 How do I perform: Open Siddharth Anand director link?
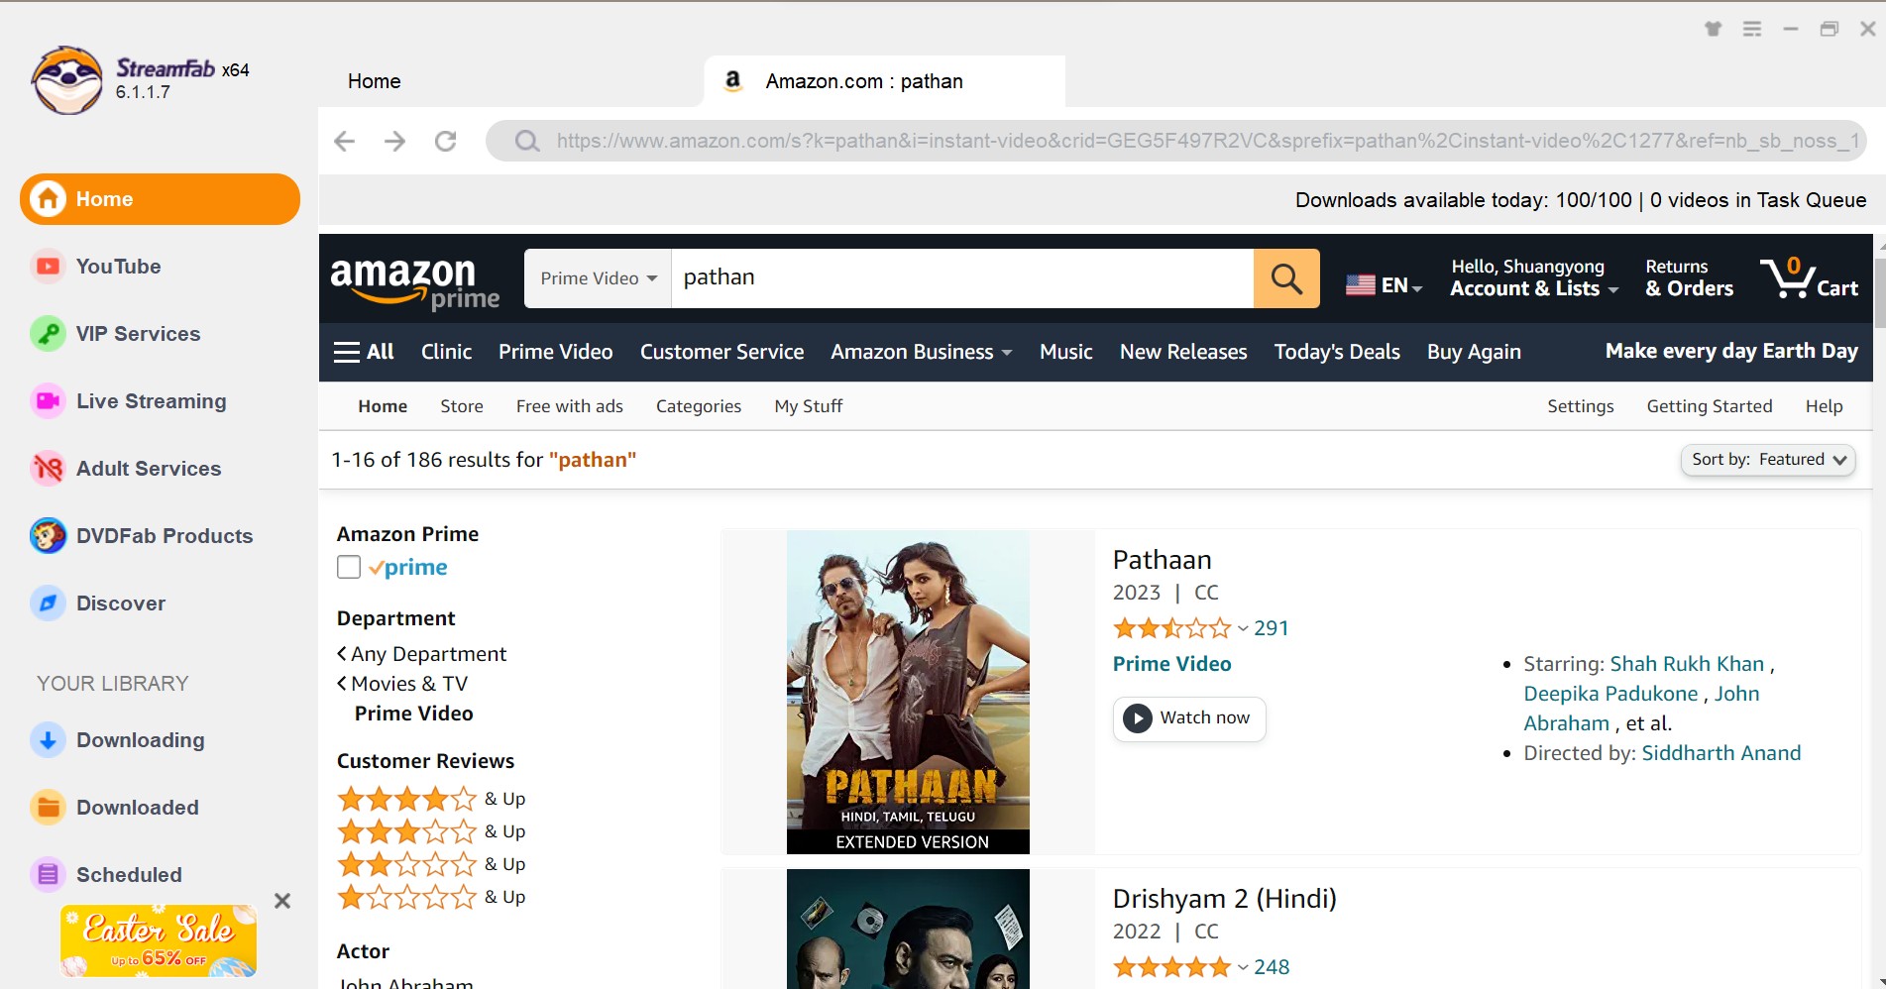click(x=1721, y=753)
